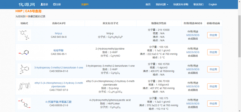Open MSDS/SDS for hmp-p row
This screenshot has height=112, width=241.
click(193, 35)
